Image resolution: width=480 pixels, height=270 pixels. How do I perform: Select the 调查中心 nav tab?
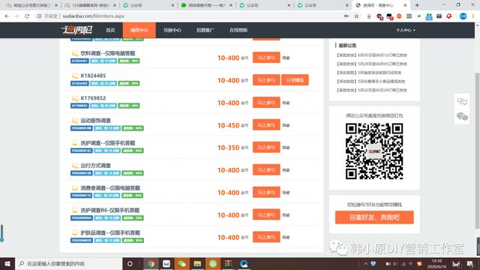coord(139,30)
